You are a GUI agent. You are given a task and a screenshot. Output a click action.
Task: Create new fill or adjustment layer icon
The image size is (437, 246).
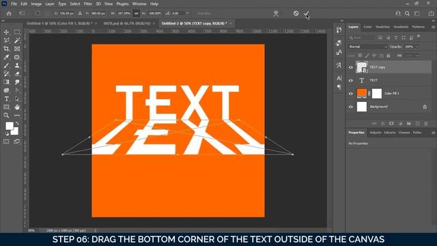[400, 124]
